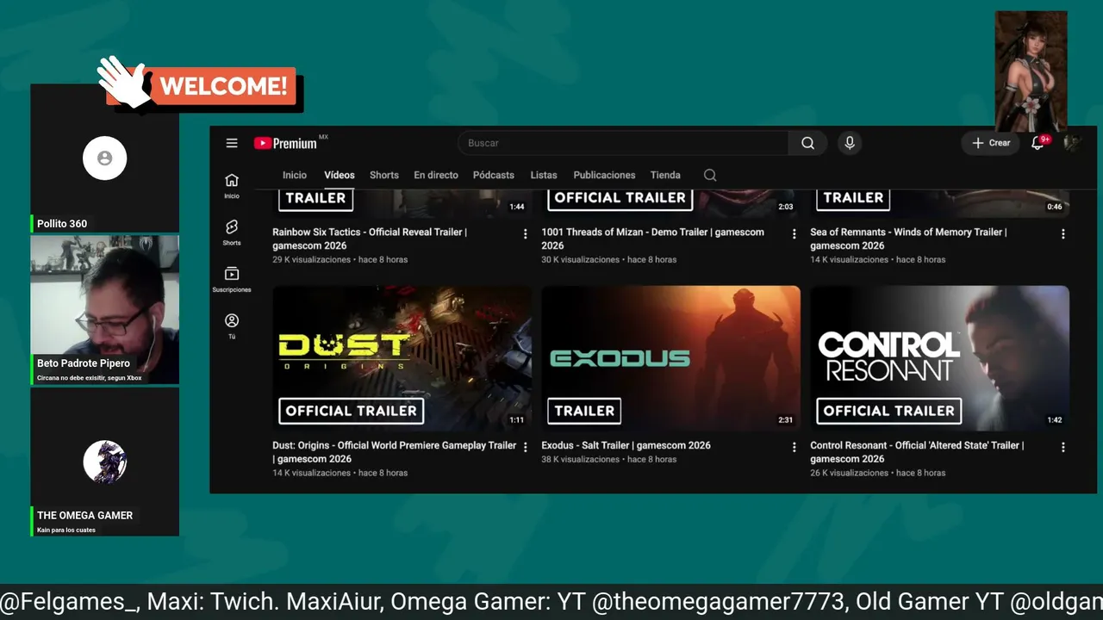Open the Publicaciones tab
The image size is (1103, 620).
[604, 175]
